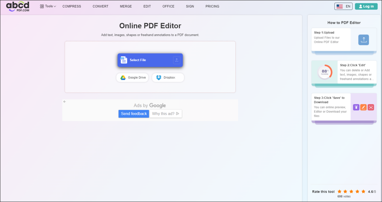The width and height of the screenshot is (382, 202).
Task: Click the Log in button
Action: 366,6
